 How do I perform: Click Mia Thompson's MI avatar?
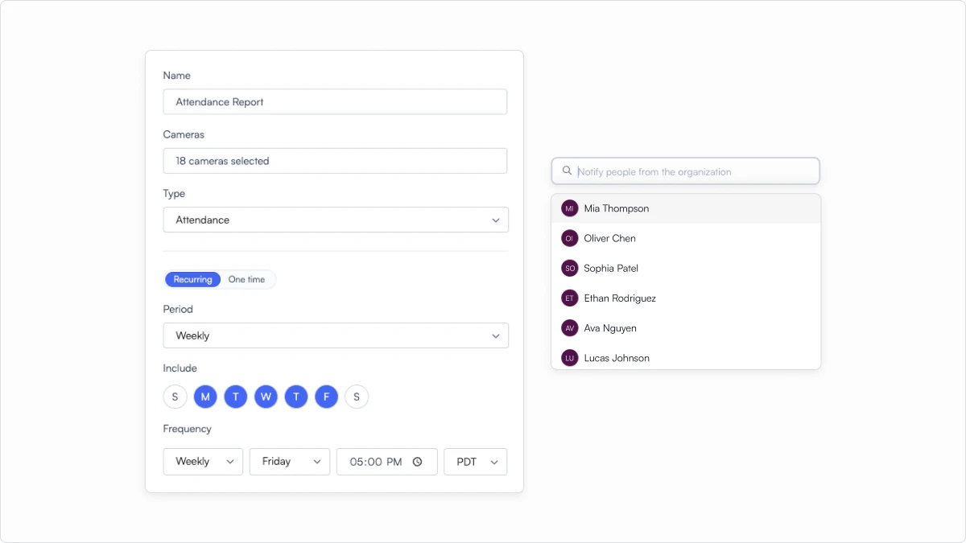click(570, 208)
